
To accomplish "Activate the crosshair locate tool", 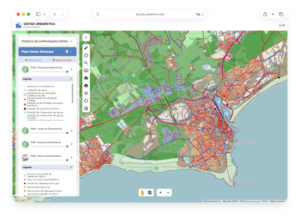I will (x=86, y=101).
